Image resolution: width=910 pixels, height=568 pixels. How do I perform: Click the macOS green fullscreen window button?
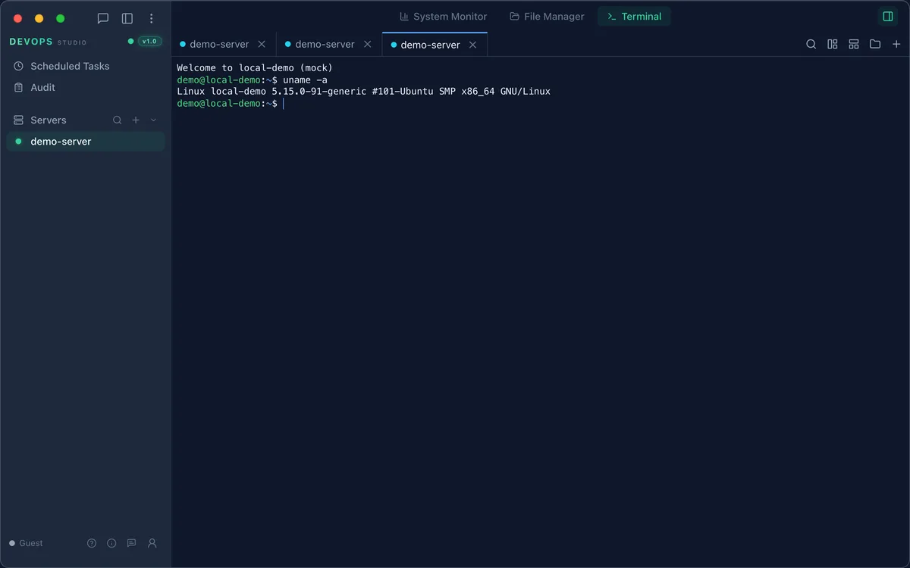[x=61, y=18]
